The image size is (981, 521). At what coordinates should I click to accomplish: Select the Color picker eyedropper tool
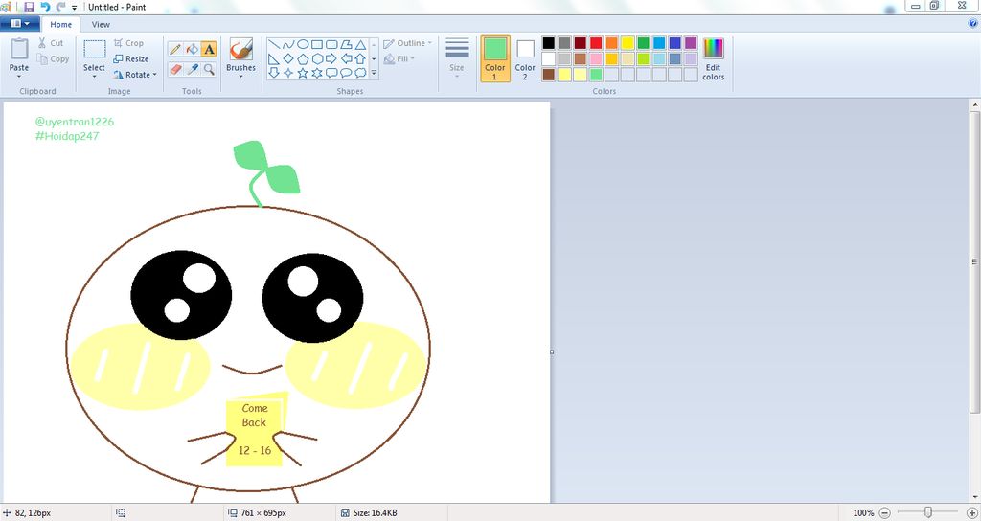click(192, 69)
